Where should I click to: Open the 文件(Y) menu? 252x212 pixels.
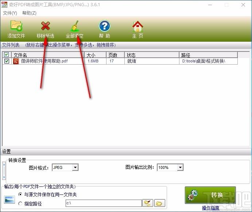tap(10, 13)
